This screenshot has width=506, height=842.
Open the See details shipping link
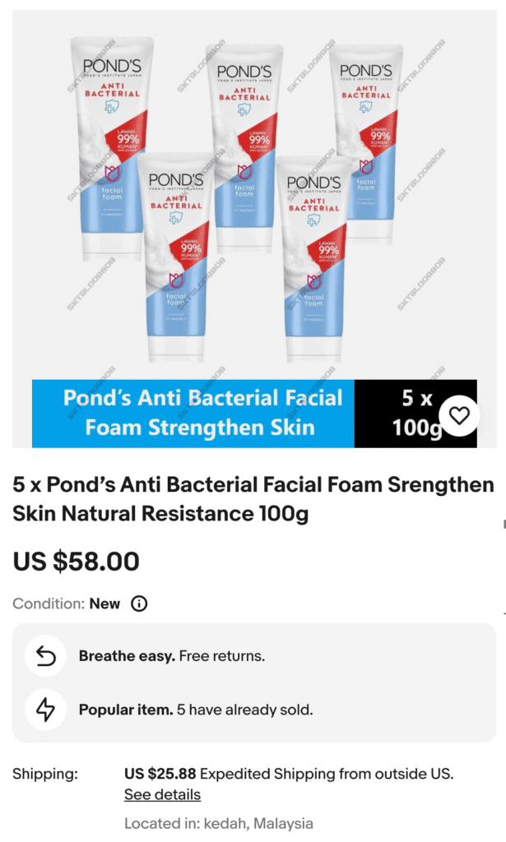(162, 795)
